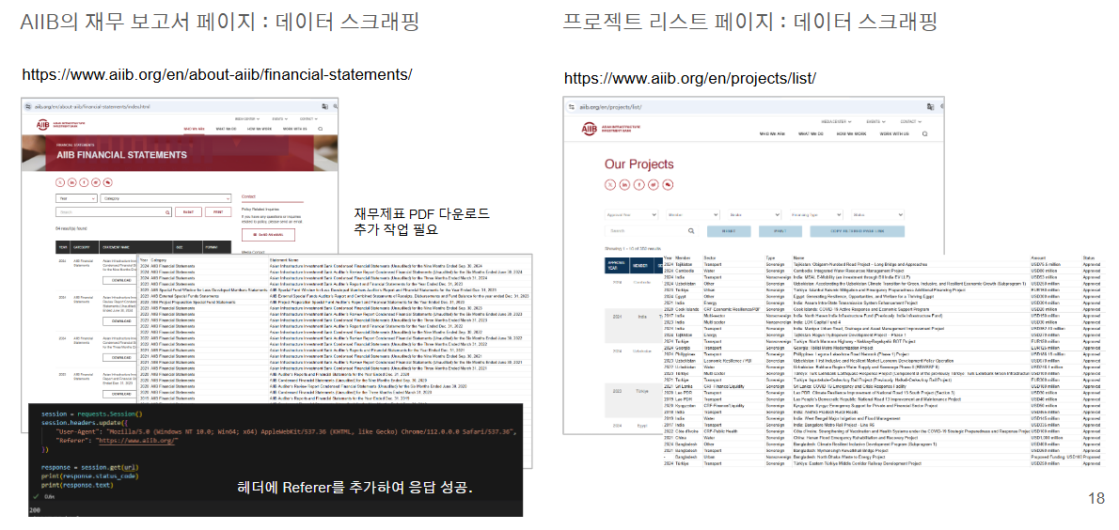Expand Events menu in projects list browser
Viewport: 1119px width, 530px height.
[875, 122]
